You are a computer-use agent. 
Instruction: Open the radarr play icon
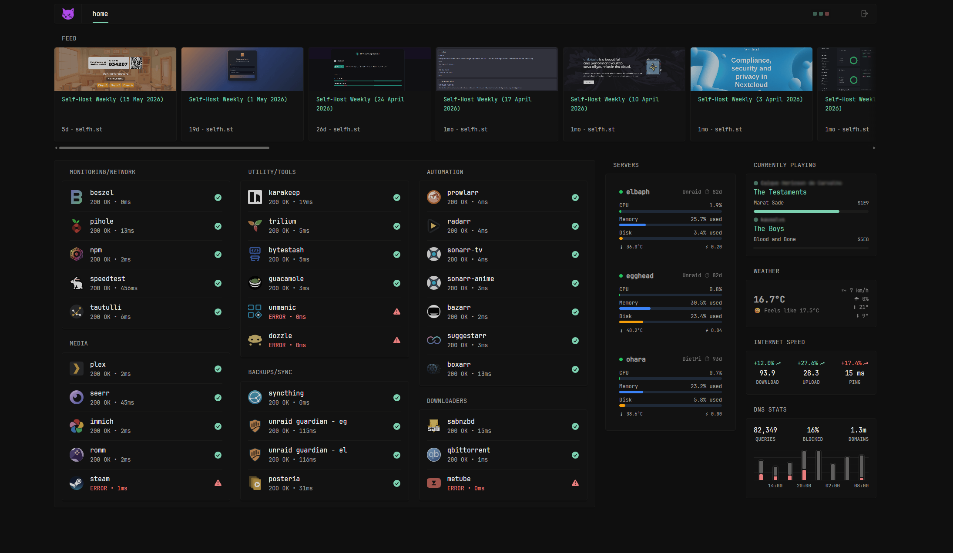[x=434, y=226]
